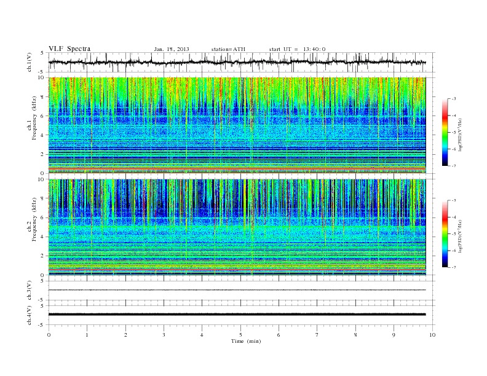Viewport: 487px width, 376px height.
Task: Click the "VLF Spectra" plot title
Action: click(x=69, y=49)
